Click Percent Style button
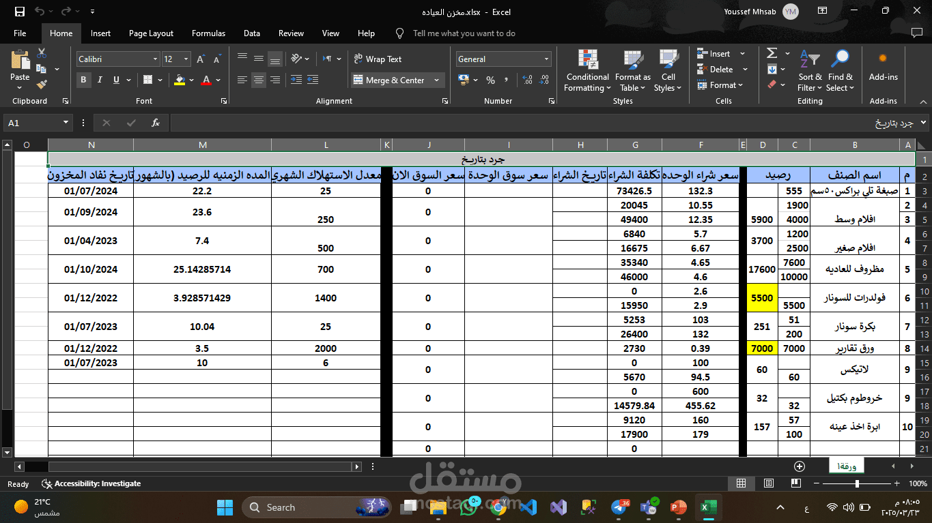 (x=490, y=80)
